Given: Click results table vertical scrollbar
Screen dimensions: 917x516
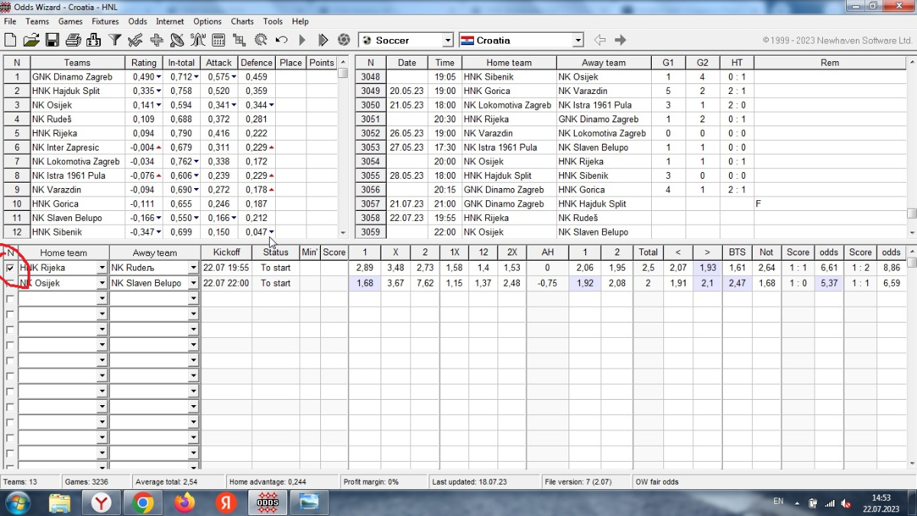Looking at the screenshot, I should (911, 147).
